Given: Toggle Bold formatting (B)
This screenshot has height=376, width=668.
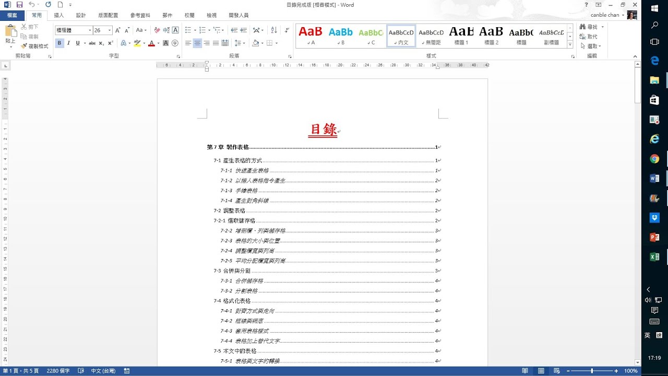Looking at the screenshot, I should point(59,43).
